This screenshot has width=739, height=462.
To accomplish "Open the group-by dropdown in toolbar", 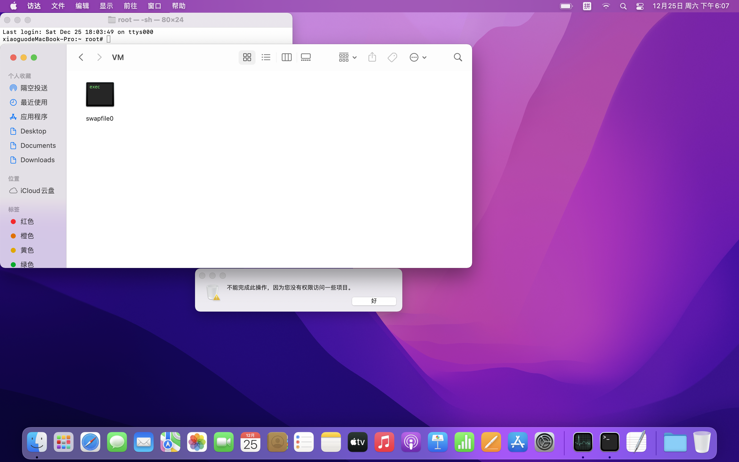I will (x=347, y=57).
